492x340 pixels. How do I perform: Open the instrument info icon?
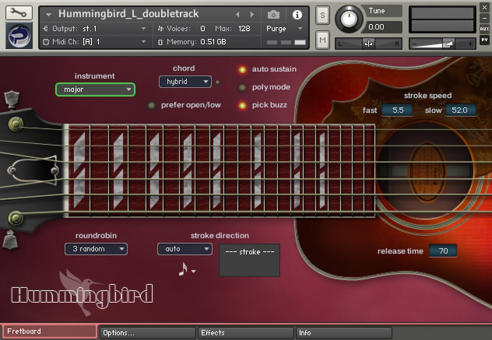coord(297,15)
